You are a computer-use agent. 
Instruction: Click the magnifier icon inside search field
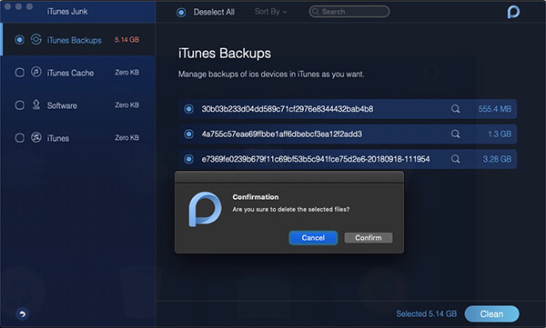315,12
